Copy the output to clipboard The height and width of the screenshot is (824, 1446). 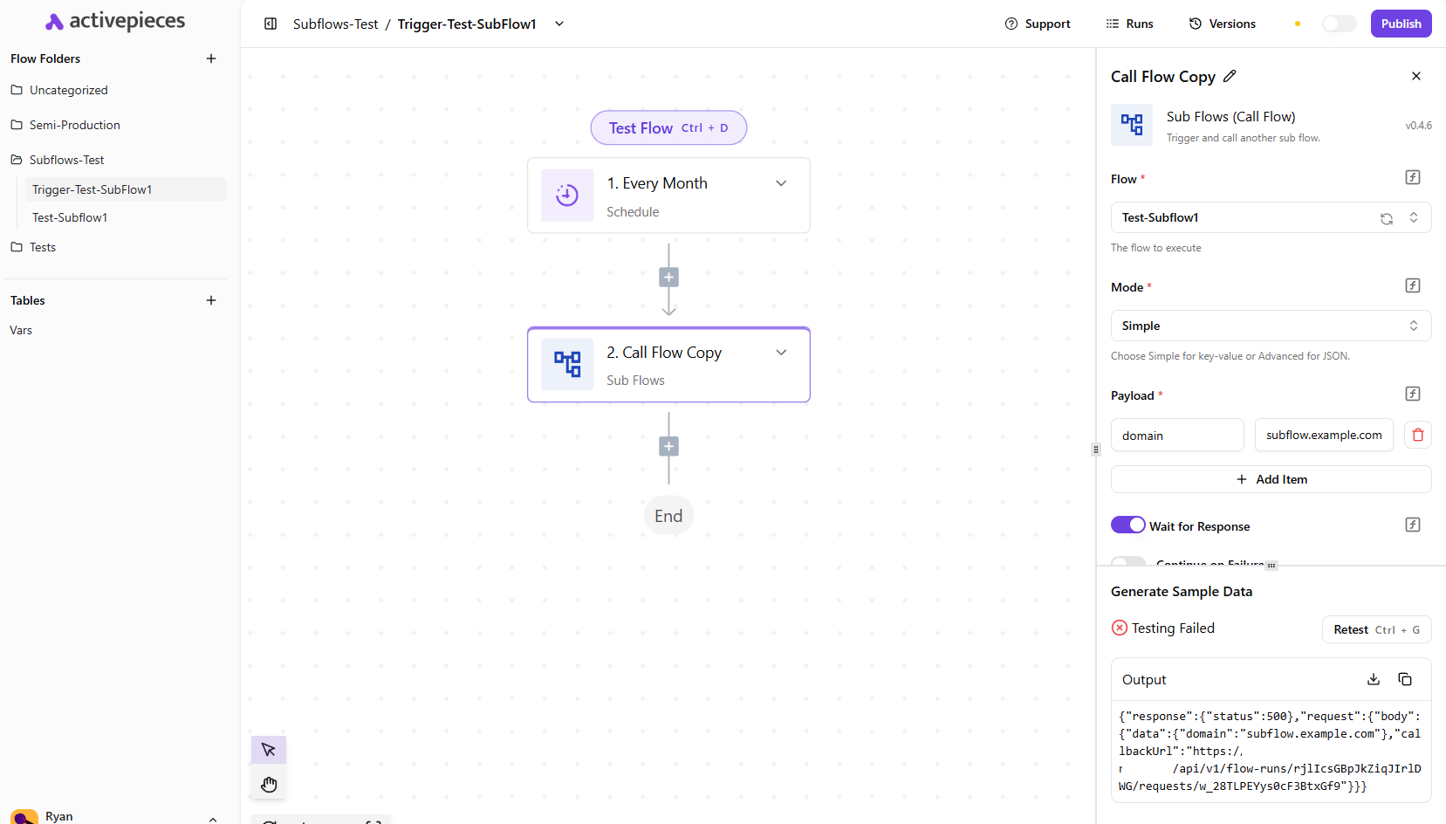pos(1405,679)
